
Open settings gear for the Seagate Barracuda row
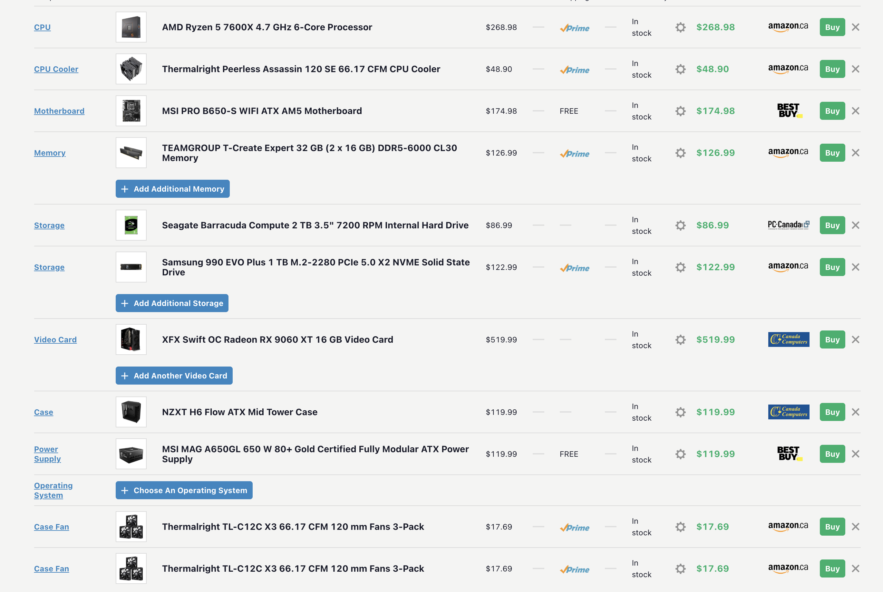680,225
